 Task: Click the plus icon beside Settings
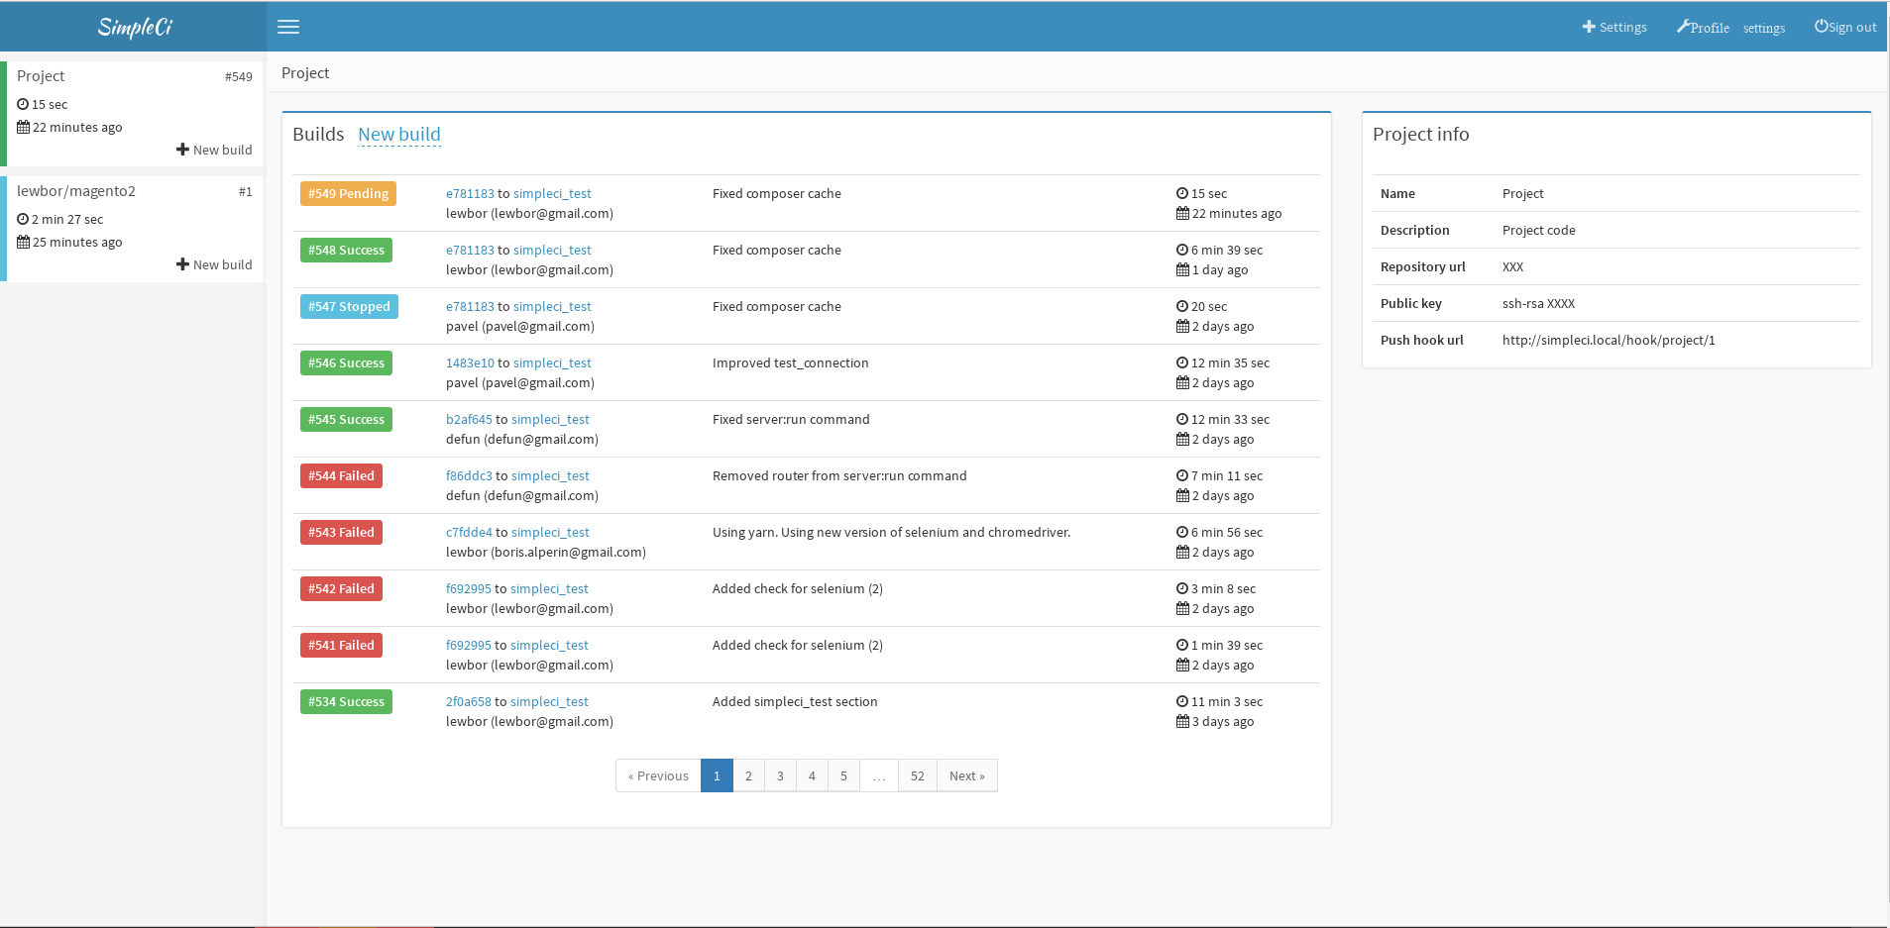(x=1589, y=27)
